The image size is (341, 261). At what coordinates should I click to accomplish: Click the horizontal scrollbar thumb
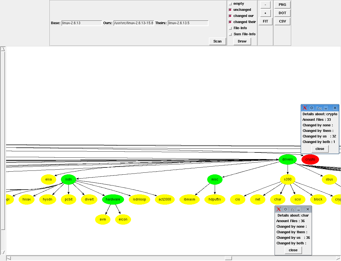[228, 258]
